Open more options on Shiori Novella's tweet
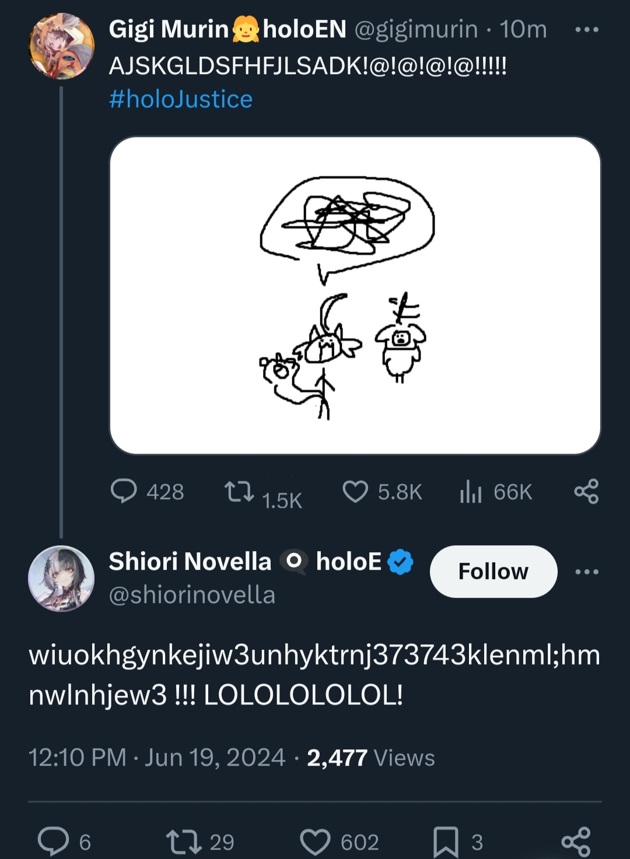630x859 pixels. point(586,572)
